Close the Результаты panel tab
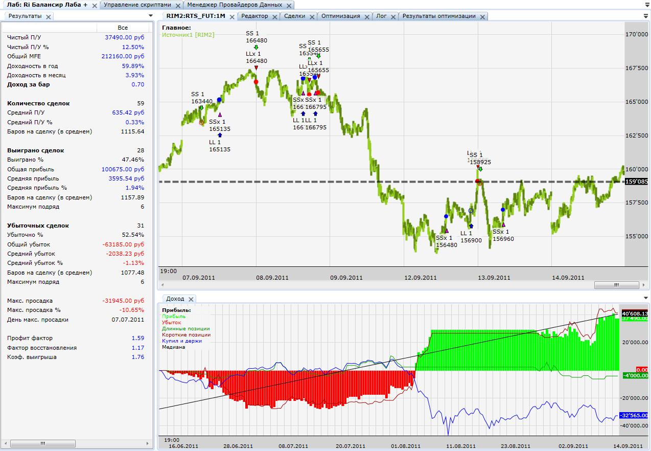The height and width of the screenshot is (451, 651). click(49, 17)
